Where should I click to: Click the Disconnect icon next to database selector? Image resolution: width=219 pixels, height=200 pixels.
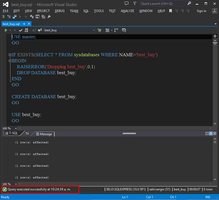coord(40,30)
